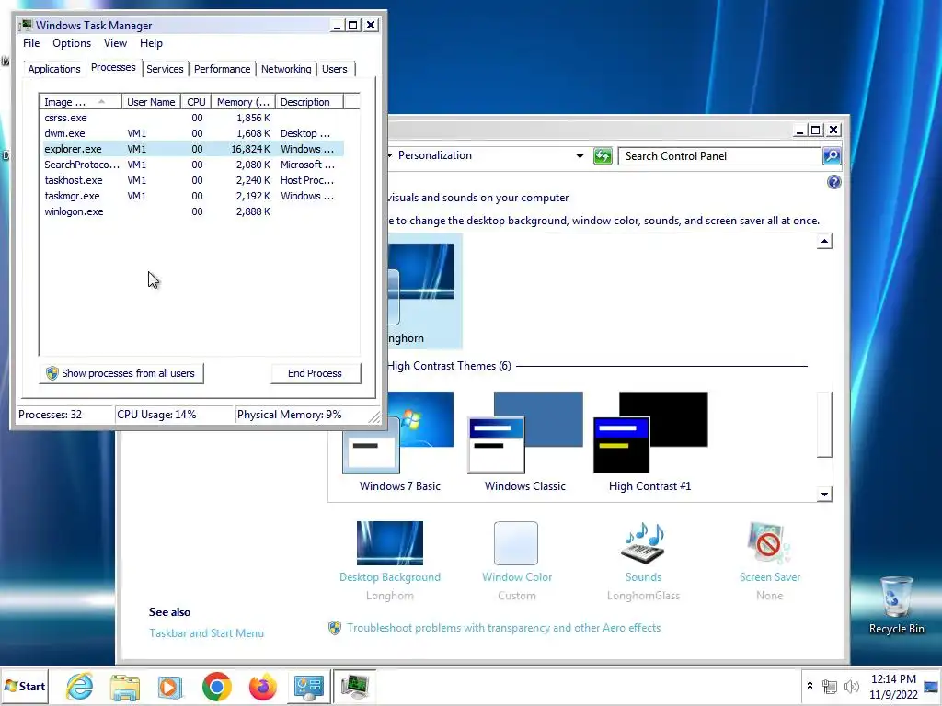Click the network tray icon
Screen dimensions: 942x706
830,686
